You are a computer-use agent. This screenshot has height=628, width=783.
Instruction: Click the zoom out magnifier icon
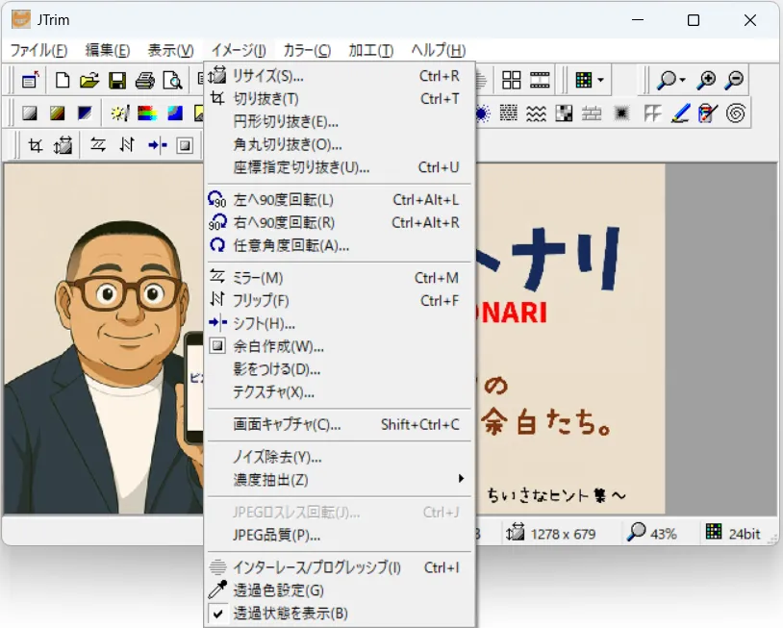[x=734, y=81]
